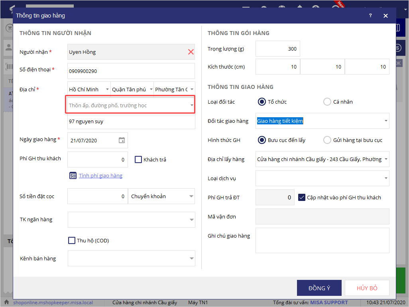
Task: Expand the Đối tác giao hàng dropdown
Action: click(385, 121)
